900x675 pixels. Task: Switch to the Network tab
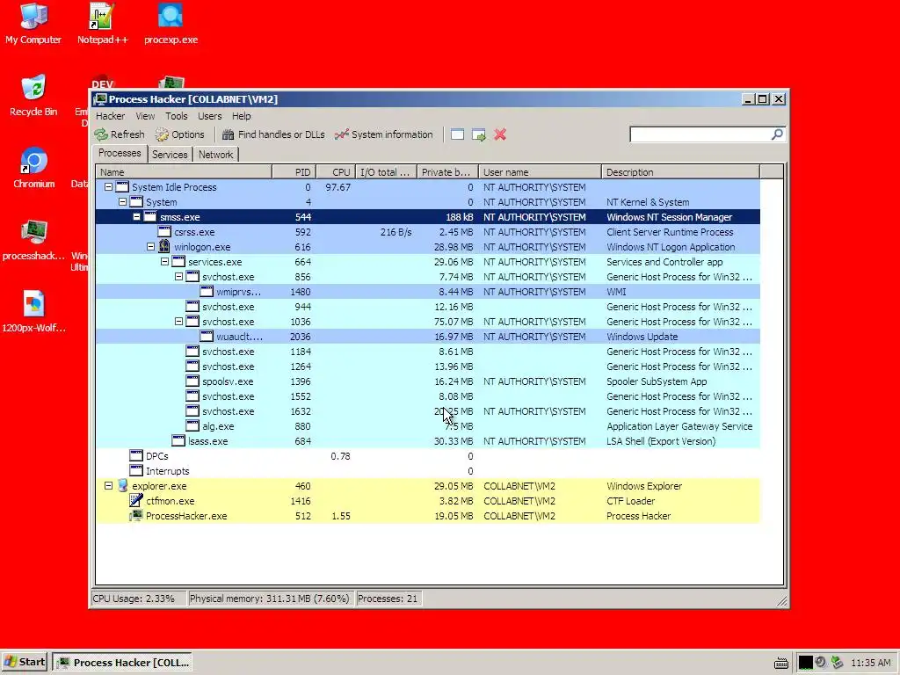click(216, 155)
